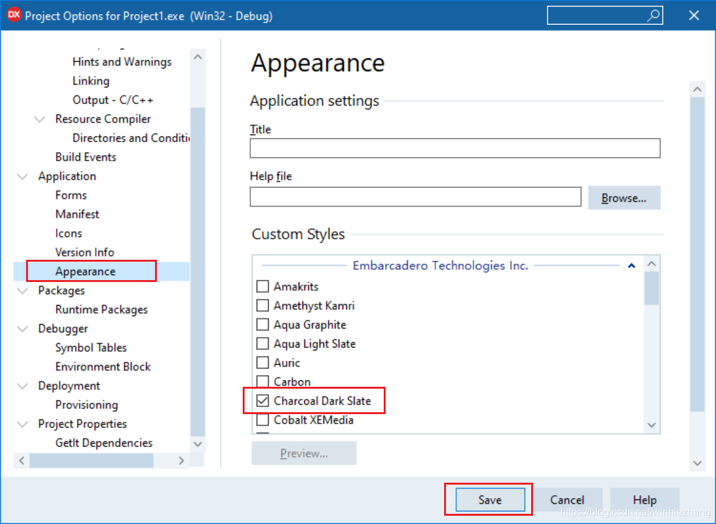Tick the Auric style checkbox

point(262,363)
